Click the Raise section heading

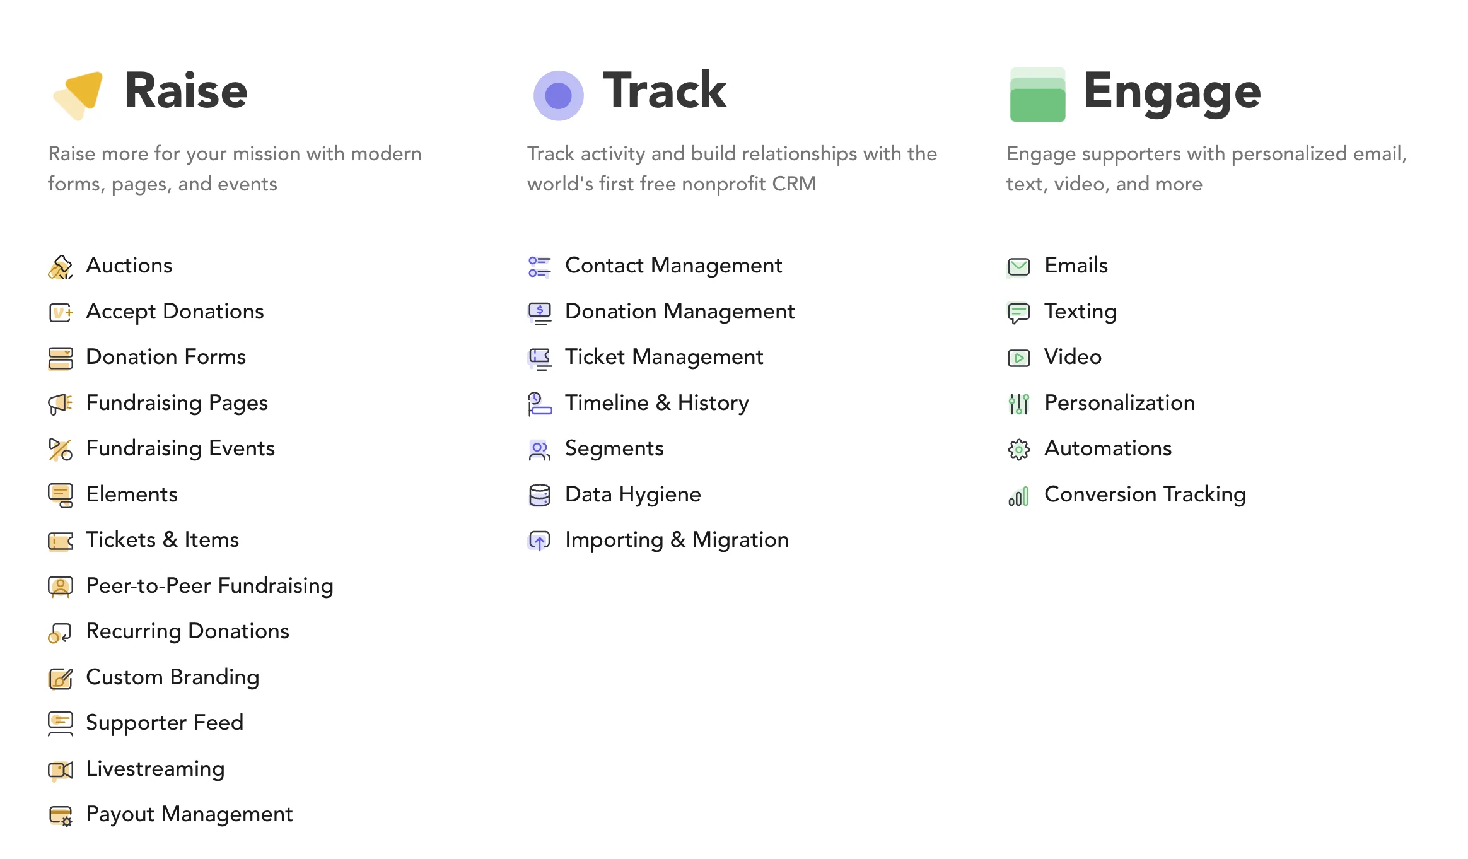coord(186,91)
